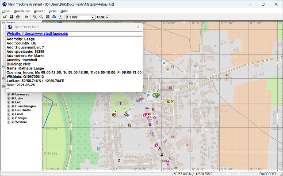283x176 pixels.
Task: Open the Bearbeiten menu
Action: pos(22,11)
